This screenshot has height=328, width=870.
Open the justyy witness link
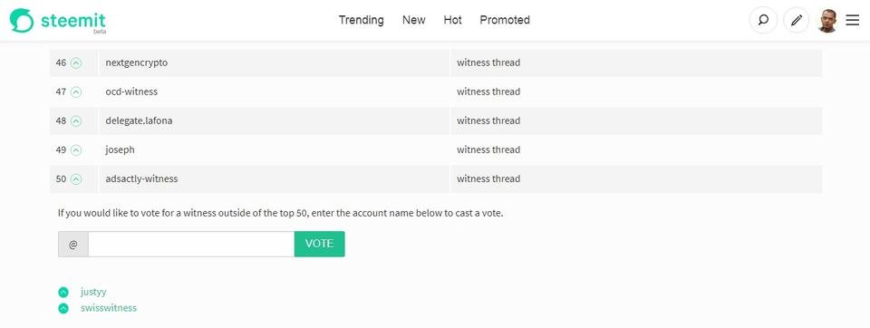coord(93,292)
